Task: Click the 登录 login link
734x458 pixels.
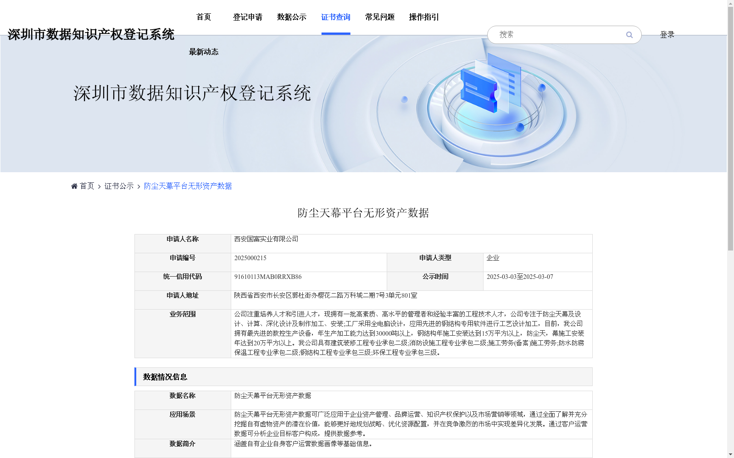Action: click(667, 35)
